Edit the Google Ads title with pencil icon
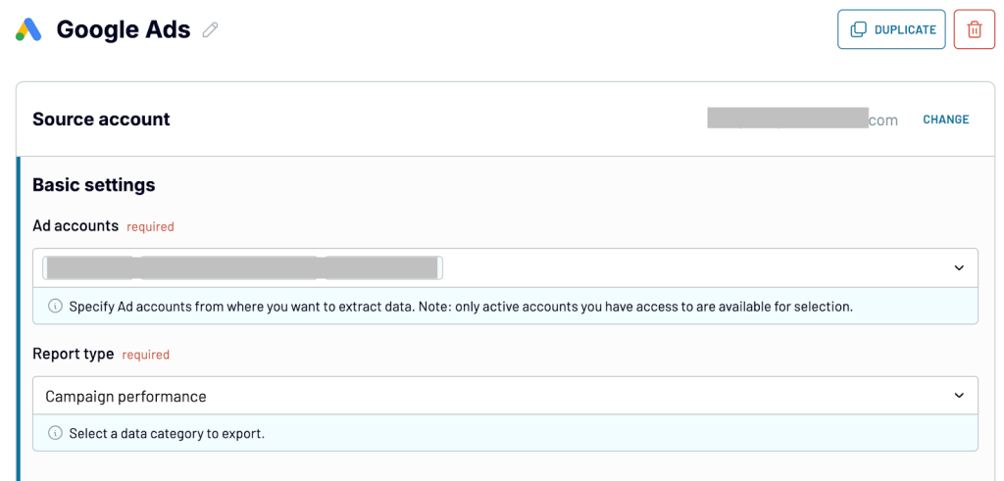The height and width of the screenshot is (481, 1004). 210,30
